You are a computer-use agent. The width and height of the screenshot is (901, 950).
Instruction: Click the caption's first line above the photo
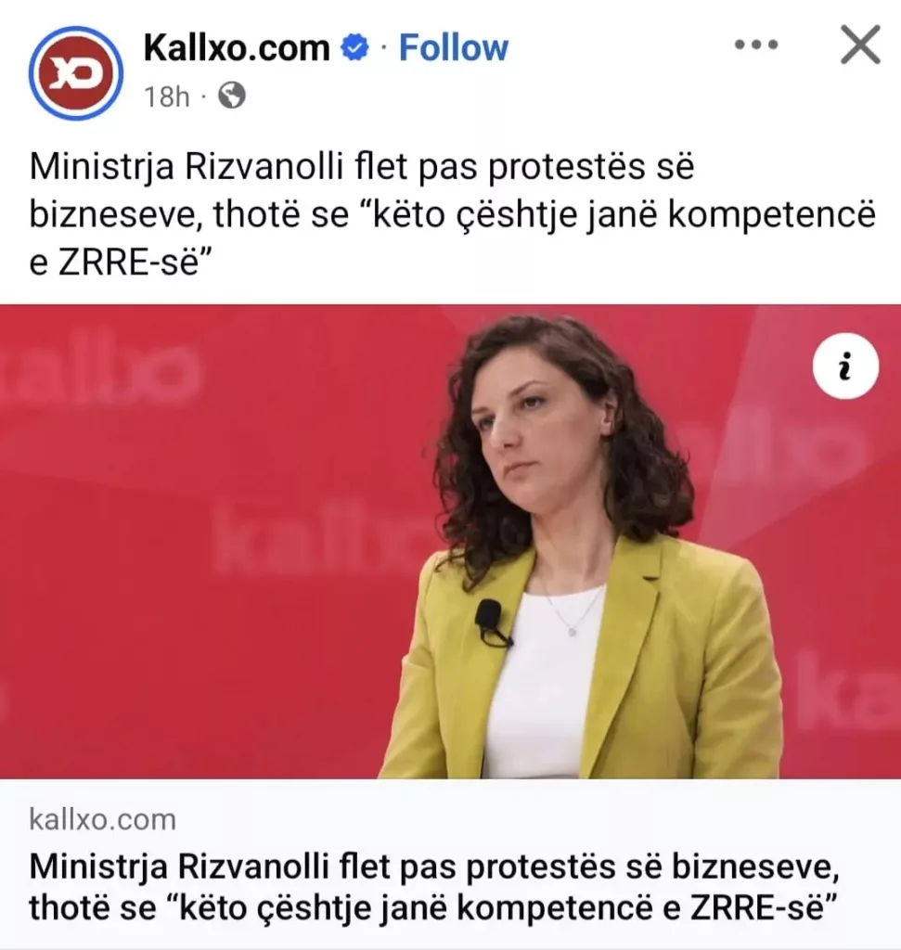click(x=362, y=168)
